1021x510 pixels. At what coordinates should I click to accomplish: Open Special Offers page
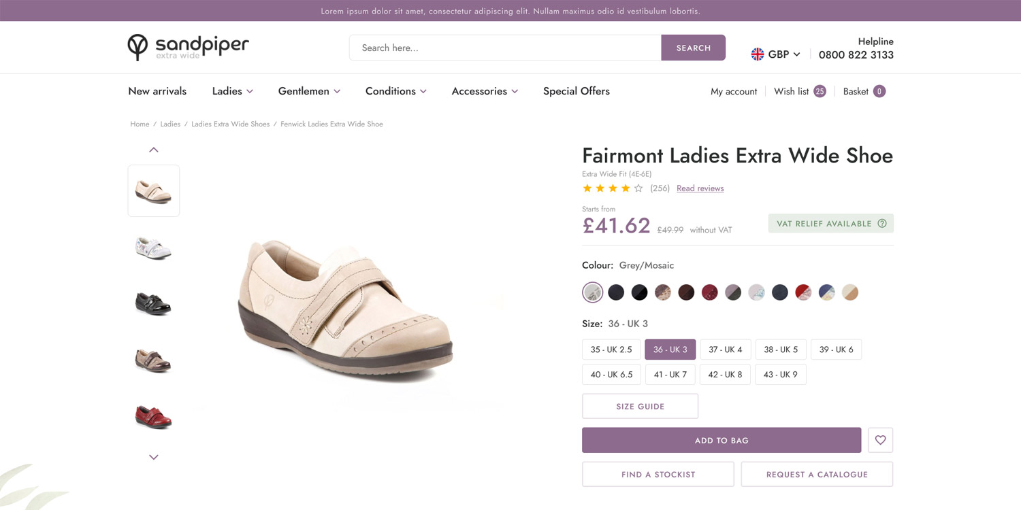[x=576, y=91]
